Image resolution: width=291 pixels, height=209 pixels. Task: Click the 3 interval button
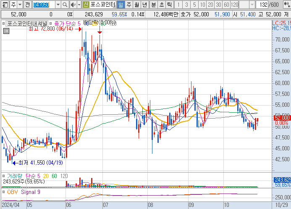tap(186, 5)
